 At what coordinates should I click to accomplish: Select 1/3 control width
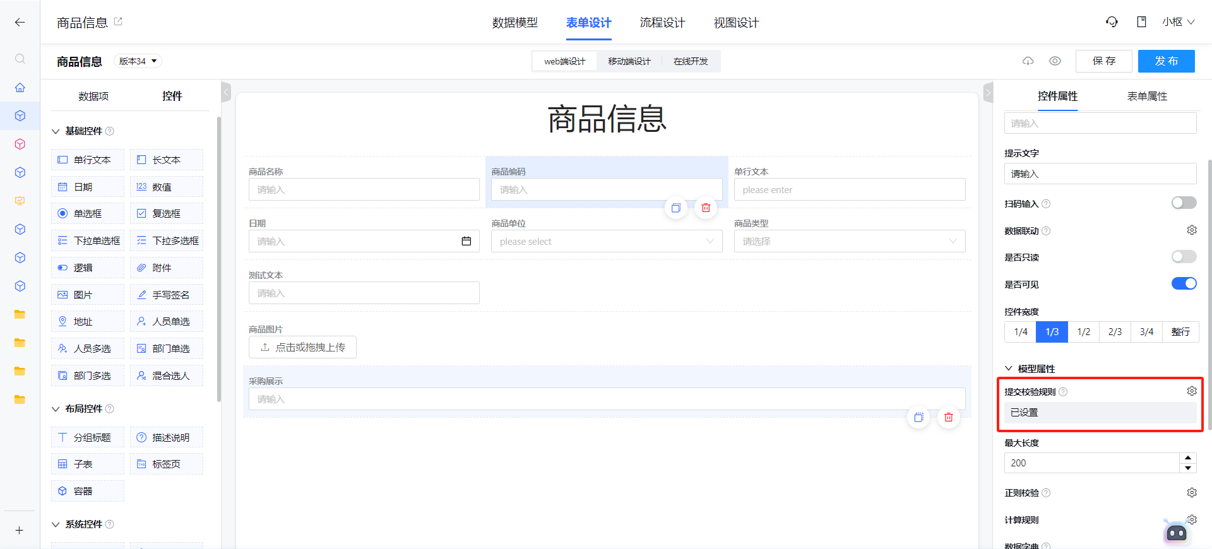pyautogui.click(x=1052, y=332)
